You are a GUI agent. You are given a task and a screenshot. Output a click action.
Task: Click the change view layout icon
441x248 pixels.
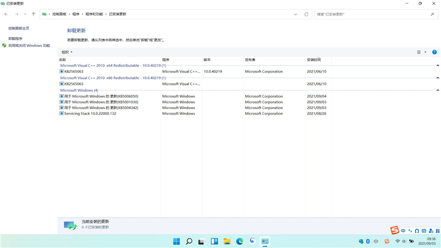coord(419,52)
